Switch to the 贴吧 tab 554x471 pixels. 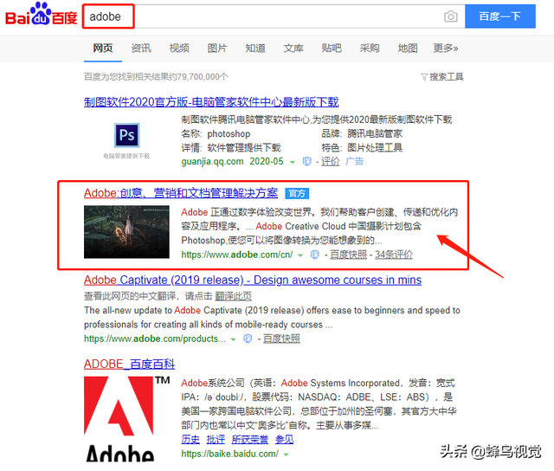pos(332,48)
